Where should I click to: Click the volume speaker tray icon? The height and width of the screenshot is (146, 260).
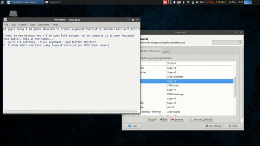click(x=197, y=2)
